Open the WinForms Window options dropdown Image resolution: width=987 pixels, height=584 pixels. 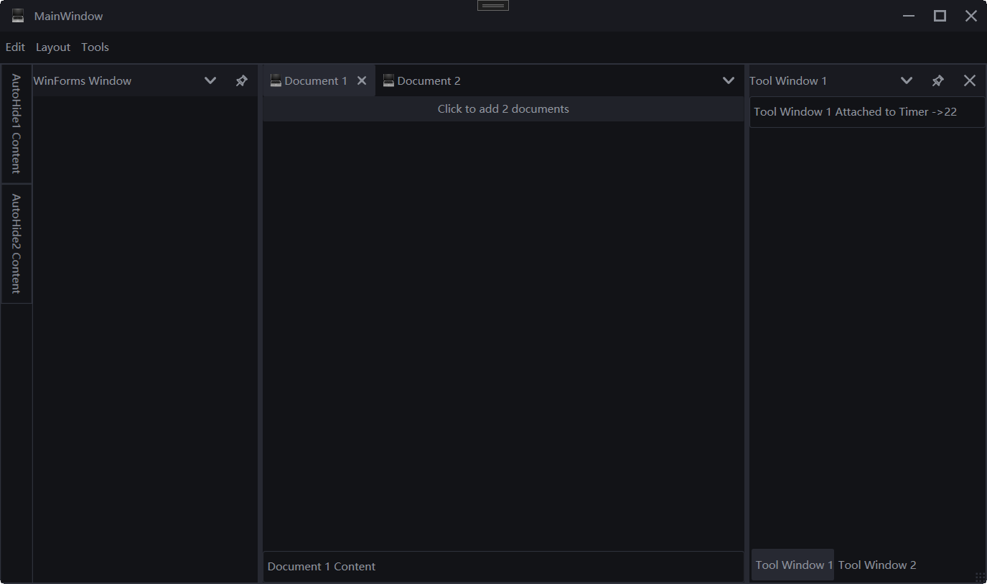(x=210, y=80)
